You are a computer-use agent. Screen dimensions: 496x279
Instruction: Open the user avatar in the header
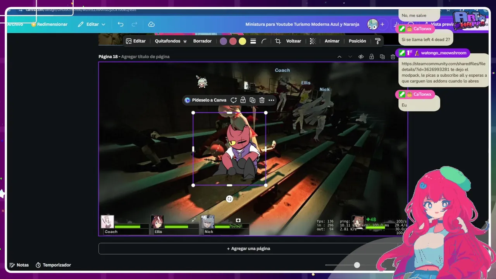click(373, 24)
